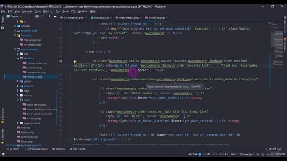Open the File Transfer tool window

[78, 149]
